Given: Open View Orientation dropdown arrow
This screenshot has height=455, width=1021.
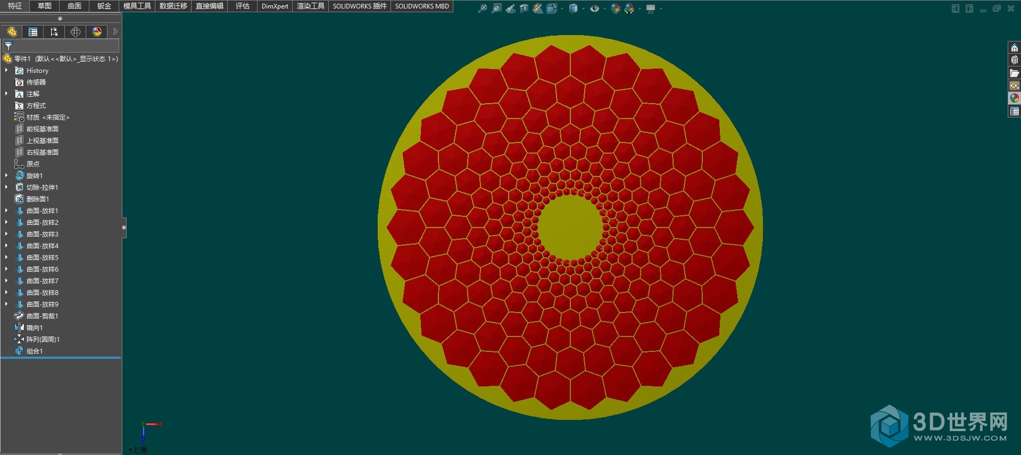Looking at the screenshot, I should (x=562, y=9).
